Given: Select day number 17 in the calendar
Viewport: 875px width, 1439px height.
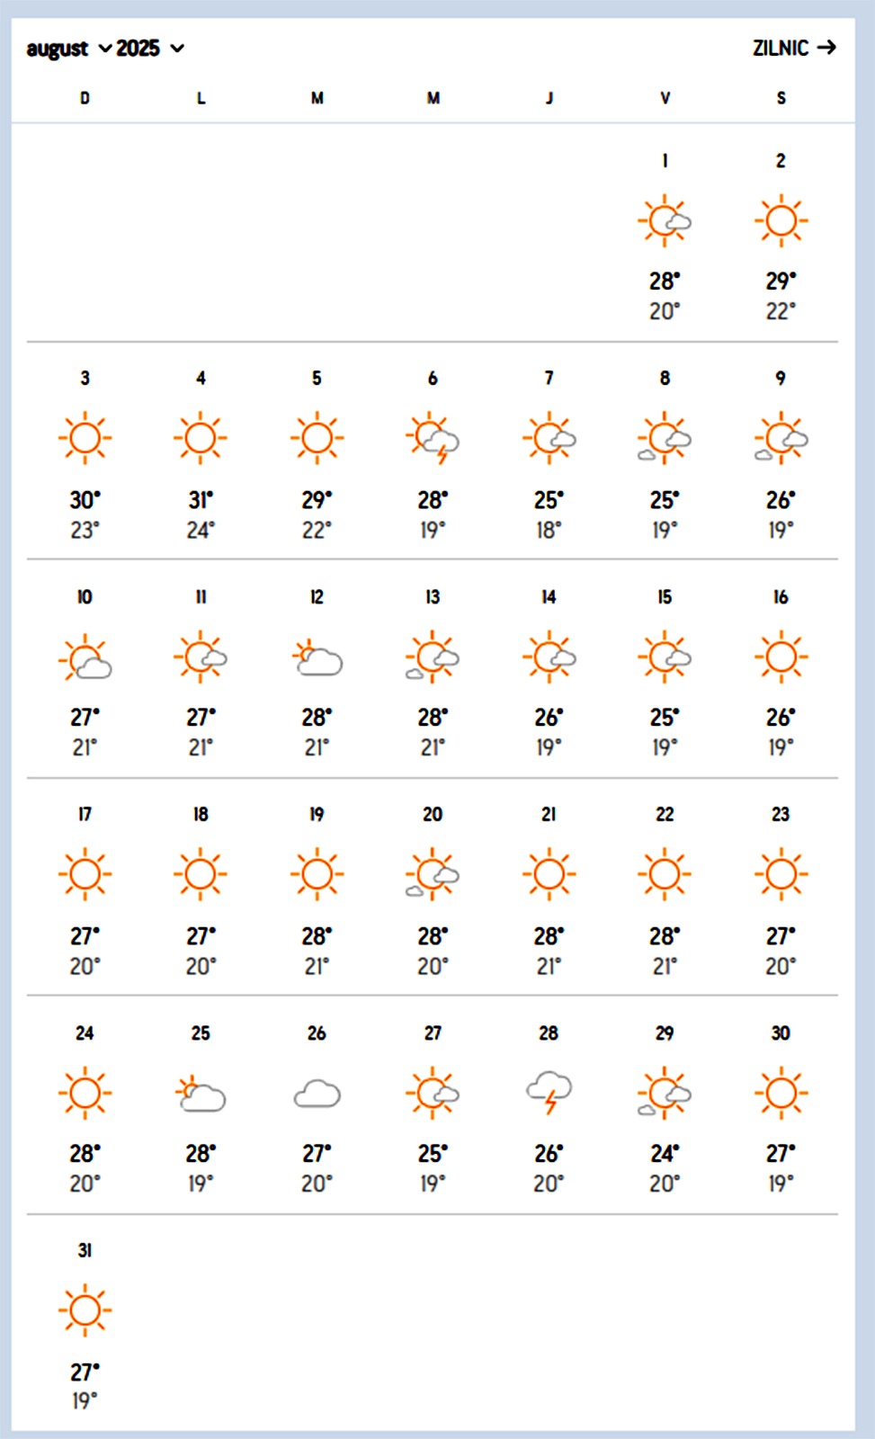Looking at the screenshot, I should [85, 815].
